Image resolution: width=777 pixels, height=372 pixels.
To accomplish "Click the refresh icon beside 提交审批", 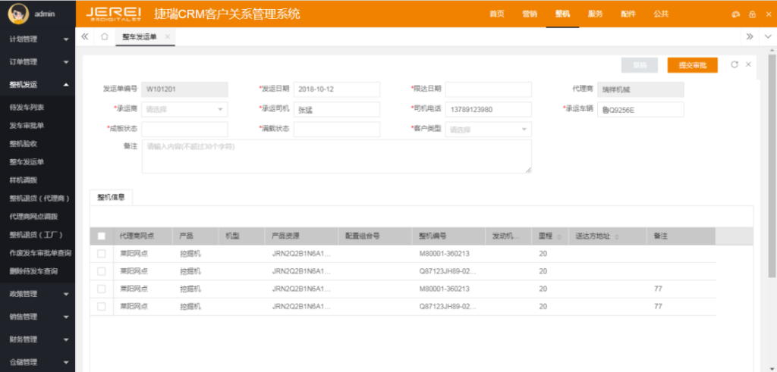I will tap(734, 65).
